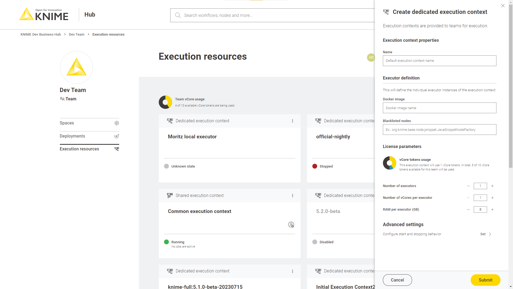Click the RAM per executor value field
The height and width of the screenshot is (289, 513).
(480, 210)
